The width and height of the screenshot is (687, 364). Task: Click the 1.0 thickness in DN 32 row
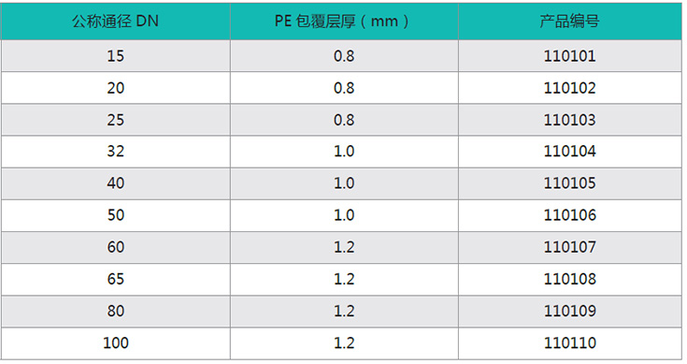point(344,152)
